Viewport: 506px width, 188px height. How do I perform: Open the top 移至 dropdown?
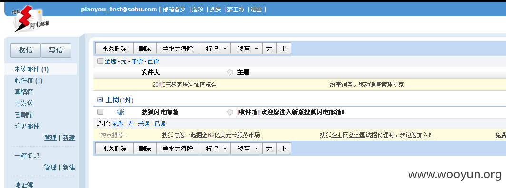click(x=246, y=49)
